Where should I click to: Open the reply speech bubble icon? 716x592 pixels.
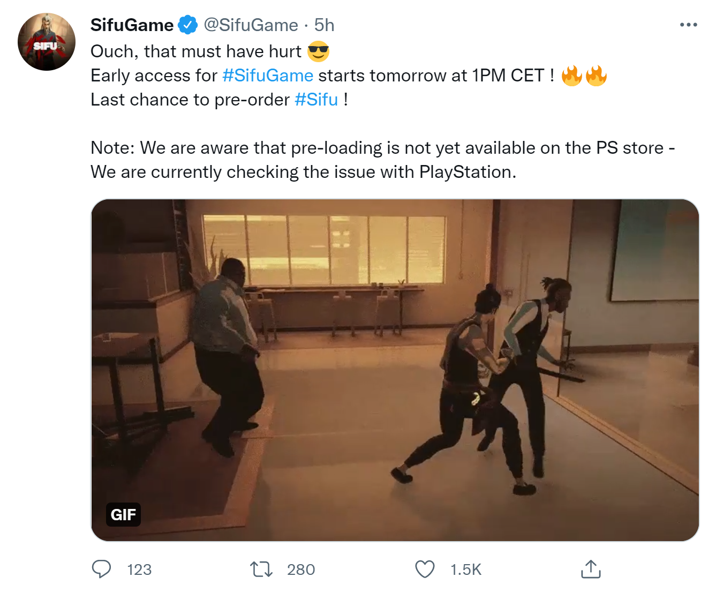pos(101,569)
